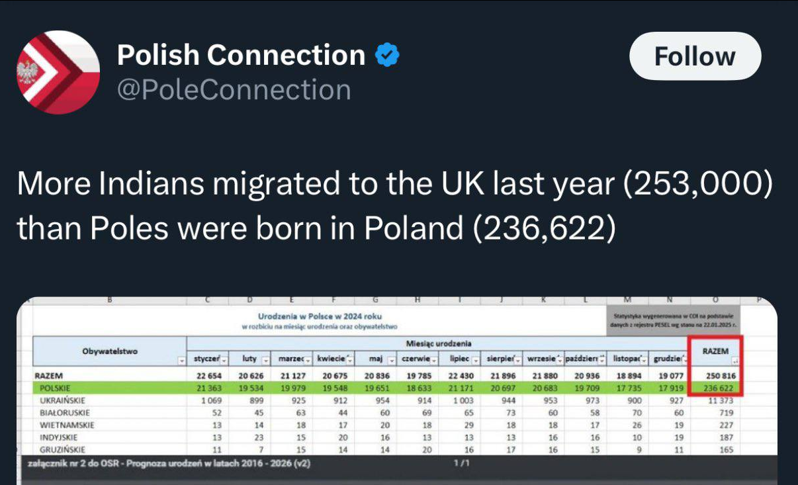Open the Polish Connection display name
The image size is (798, 485).
[x=241, y=56]
